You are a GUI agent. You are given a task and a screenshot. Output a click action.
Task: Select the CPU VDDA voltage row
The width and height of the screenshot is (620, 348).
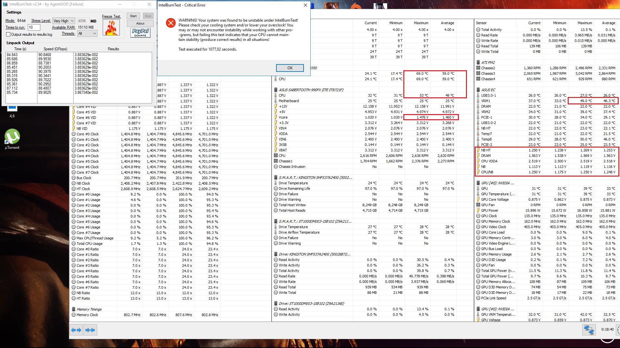point(546,161)
